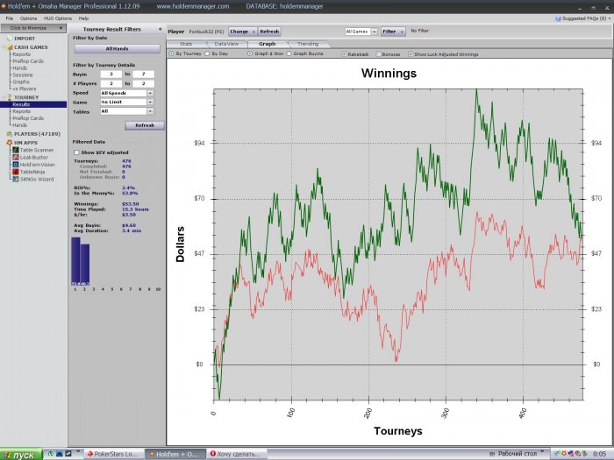Launch SitNGo Wizard app icon
The height and width of the screenshot is (460, 614).
click(x=16, y=179)
